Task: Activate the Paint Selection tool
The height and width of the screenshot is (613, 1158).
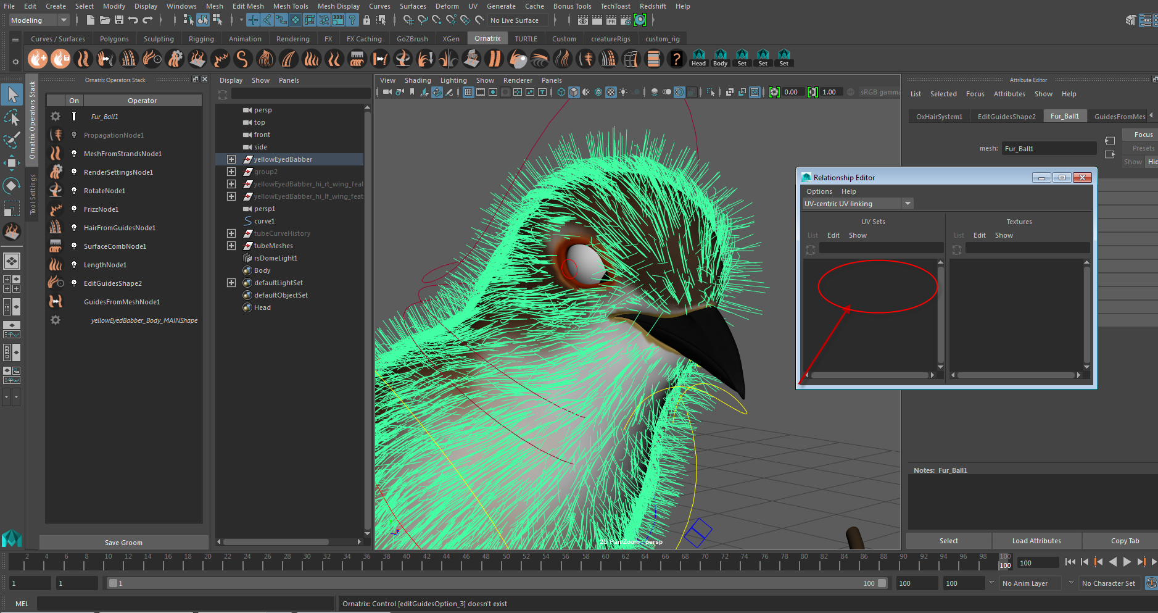Action: tap(12, 140)
